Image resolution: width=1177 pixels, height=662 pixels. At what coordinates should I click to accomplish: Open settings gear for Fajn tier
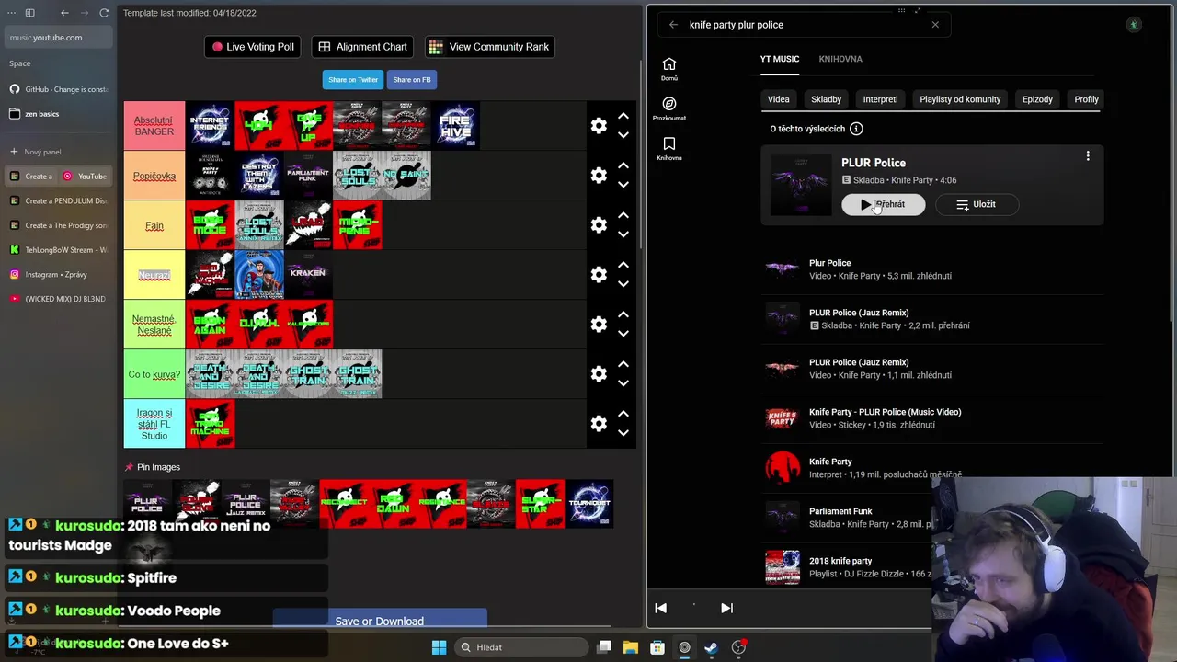[x=599, y=225]
